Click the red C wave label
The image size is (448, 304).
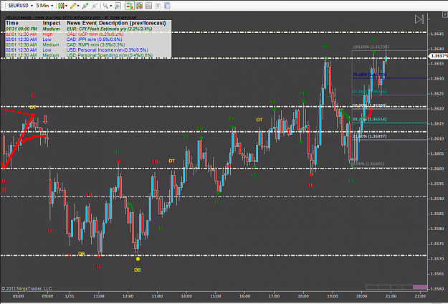(x=33, y=95)
